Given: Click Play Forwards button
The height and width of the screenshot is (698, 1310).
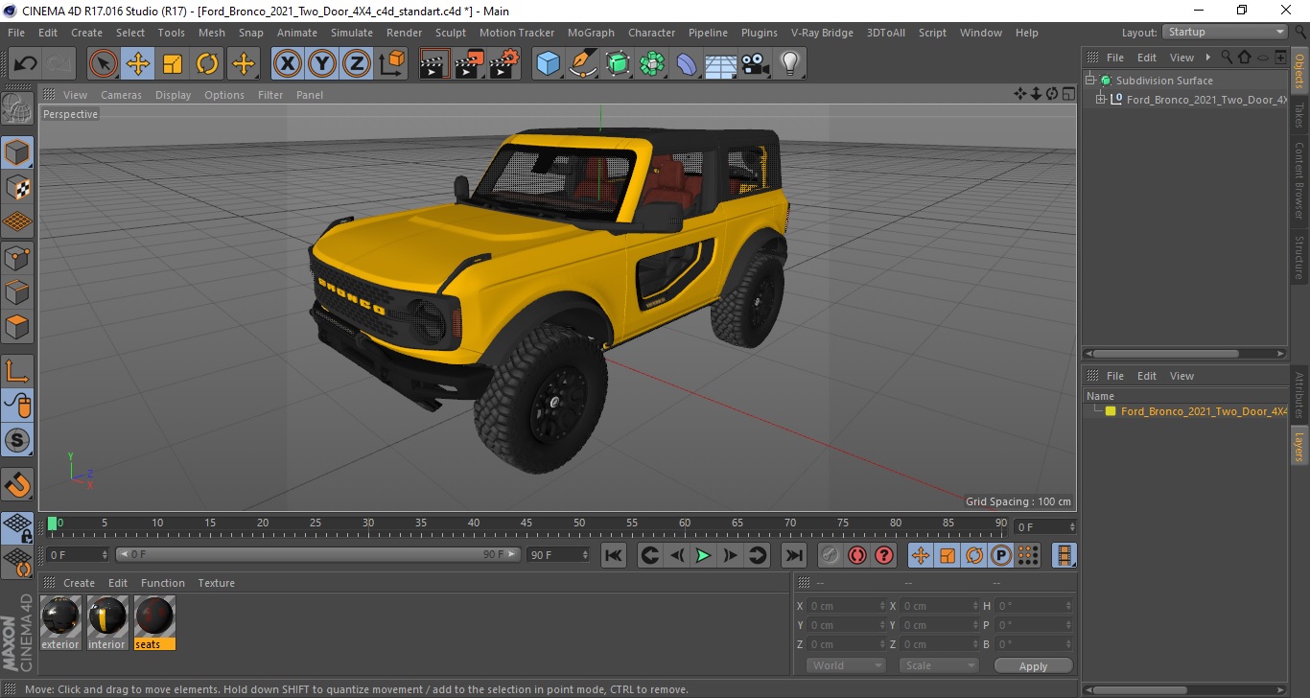Looking at the screenshot, I should tap(703, 555).
